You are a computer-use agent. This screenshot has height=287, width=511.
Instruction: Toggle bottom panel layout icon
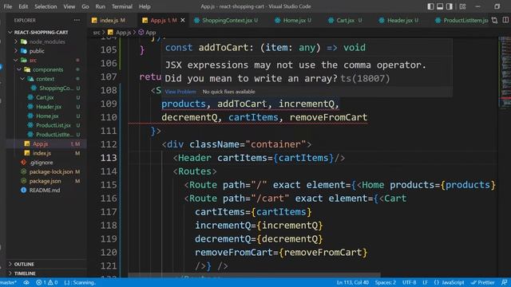click(440, 6)
